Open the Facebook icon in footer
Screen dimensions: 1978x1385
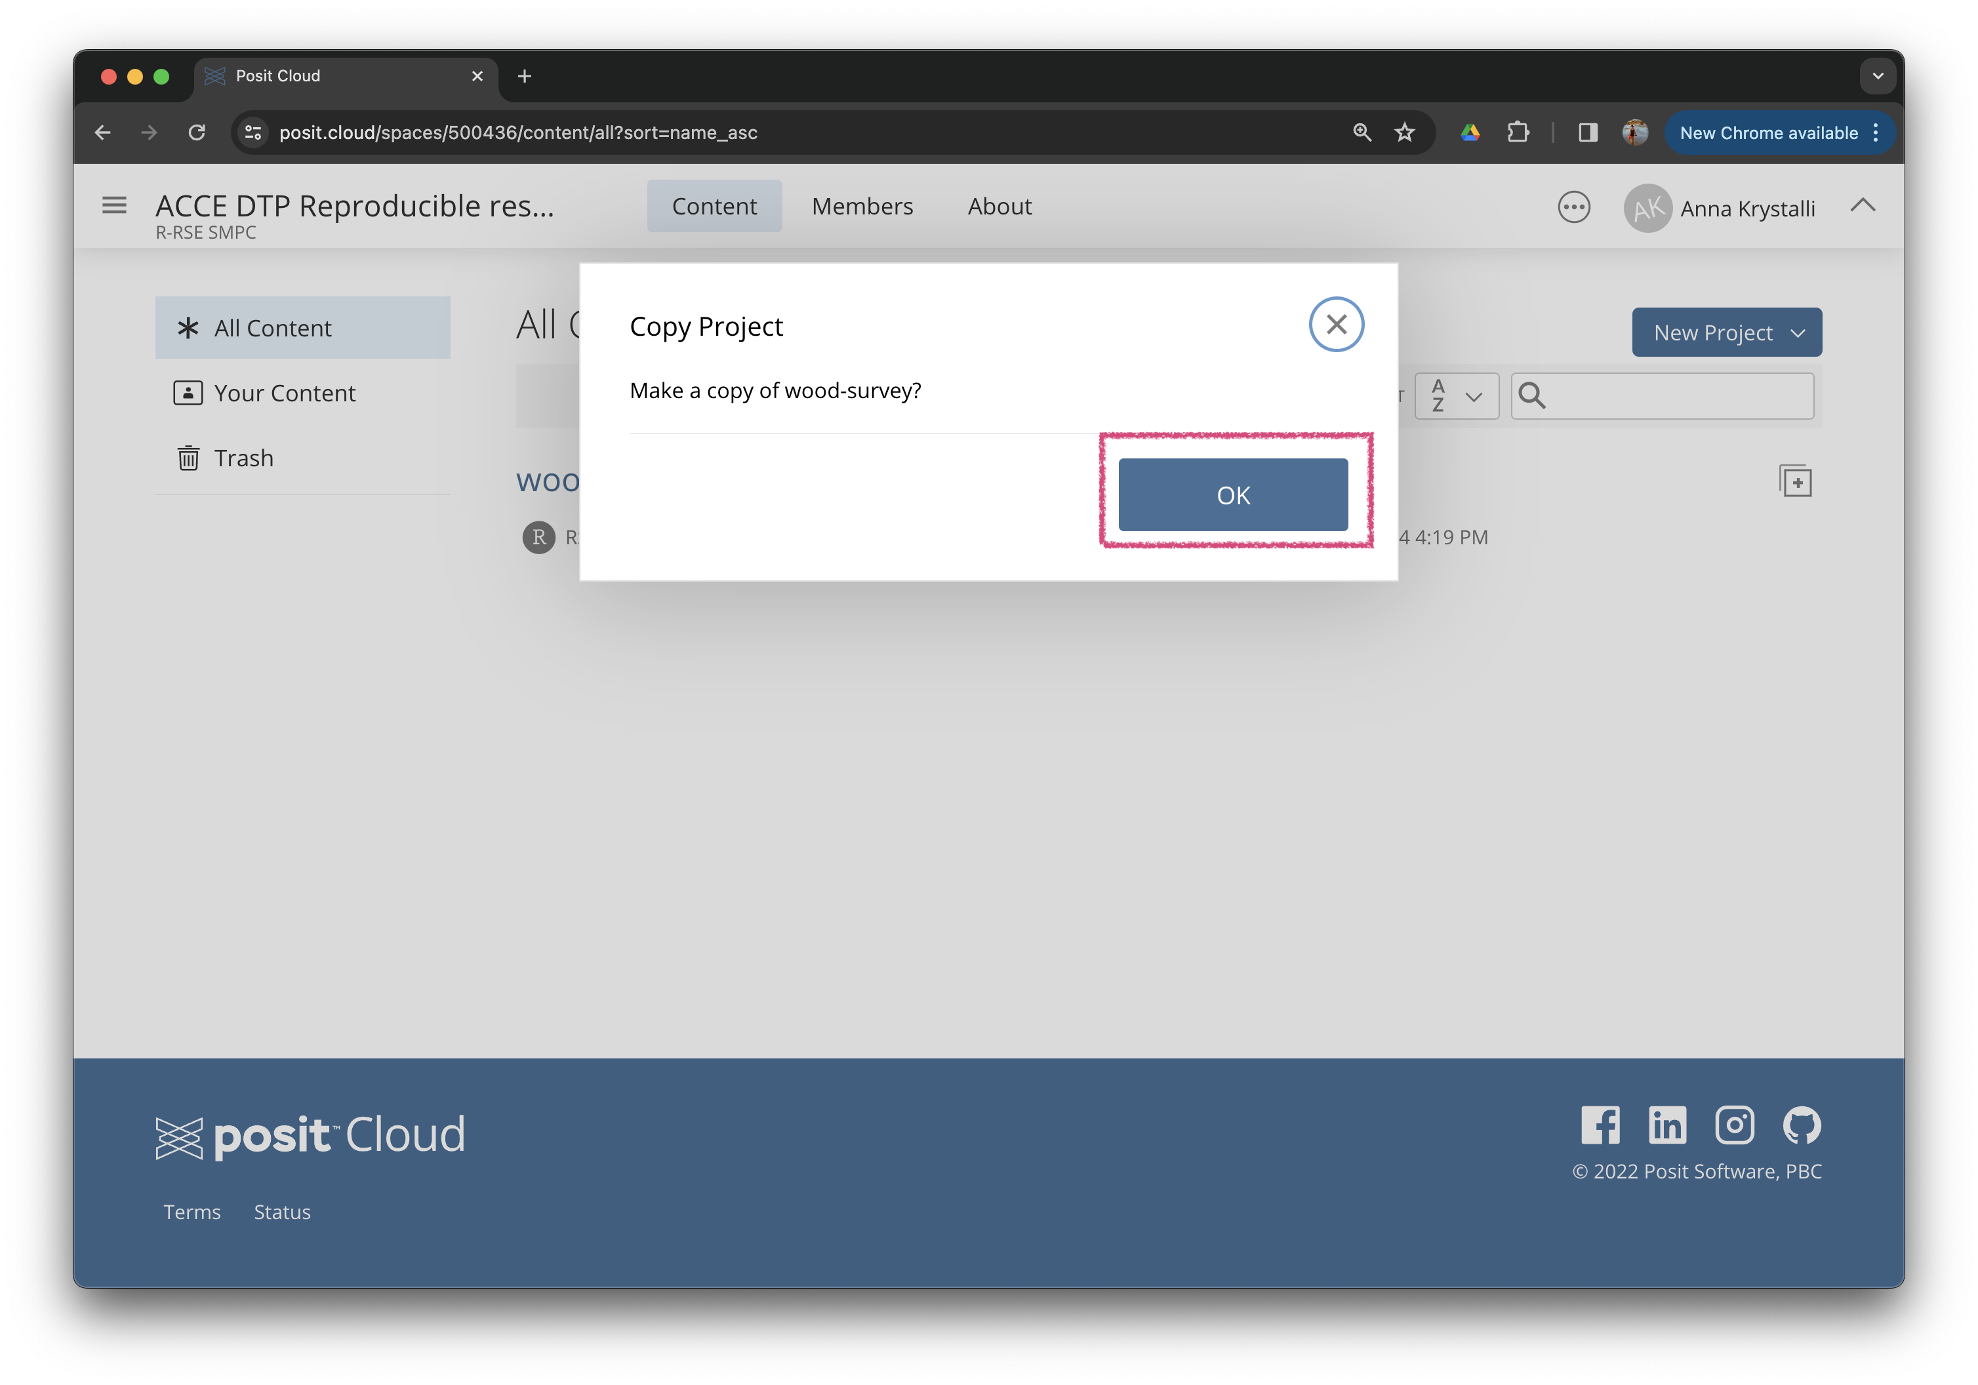[1600, 1125]
